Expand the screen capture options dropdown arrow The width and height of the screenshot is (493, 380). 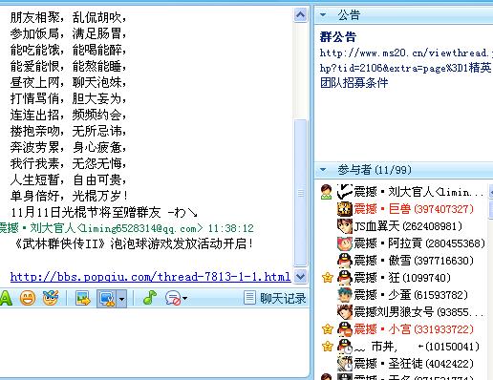[121, 299]
